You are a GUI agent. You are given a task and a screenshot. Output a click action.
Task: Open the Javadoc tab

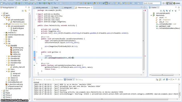47,80
